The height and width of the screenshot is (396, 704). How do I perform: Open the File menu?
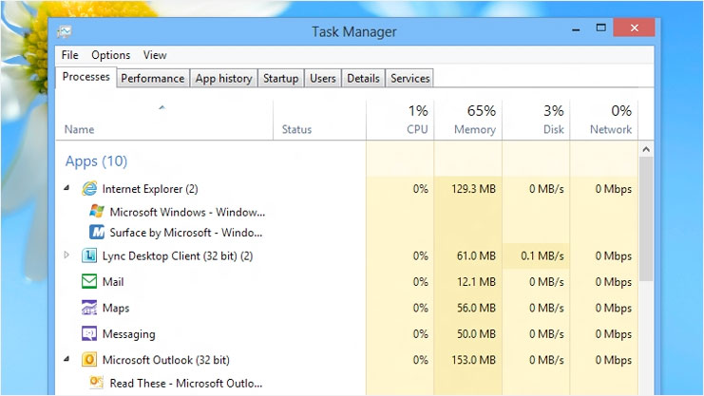[x=69, y=55]
